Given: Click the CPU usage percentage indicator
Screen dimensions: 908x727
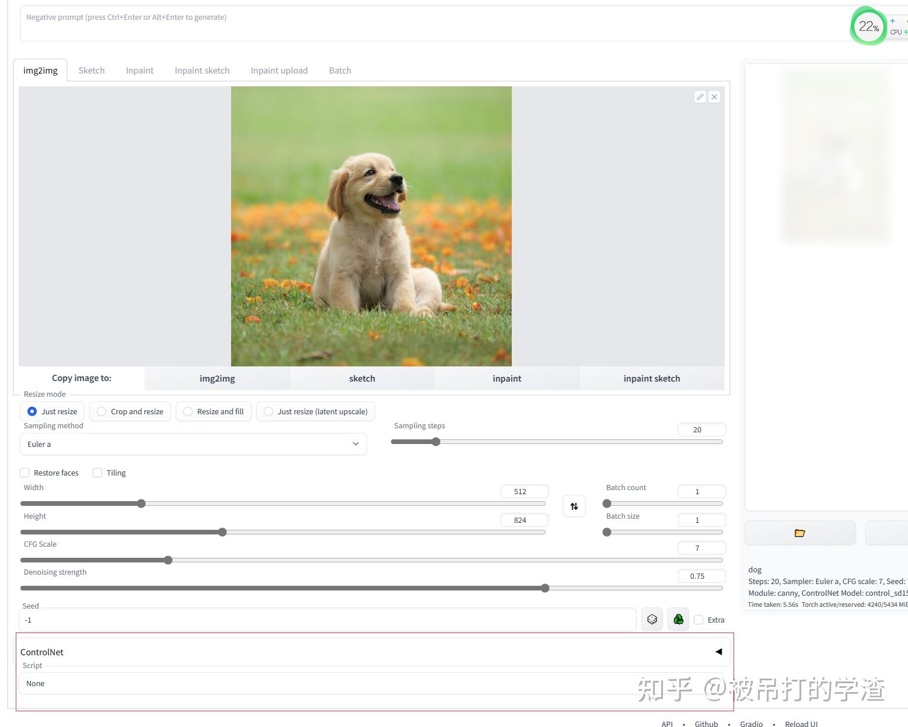Looking at the screenshot, I should coord(869,26).
